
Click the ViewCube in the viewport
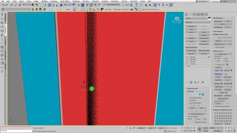pyautogui.click(x=177, y=20)
